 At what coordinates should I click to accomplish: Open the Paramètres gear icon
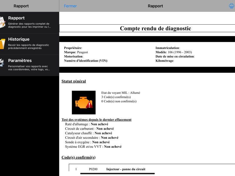pyautogui.click(x=2, y=63)
